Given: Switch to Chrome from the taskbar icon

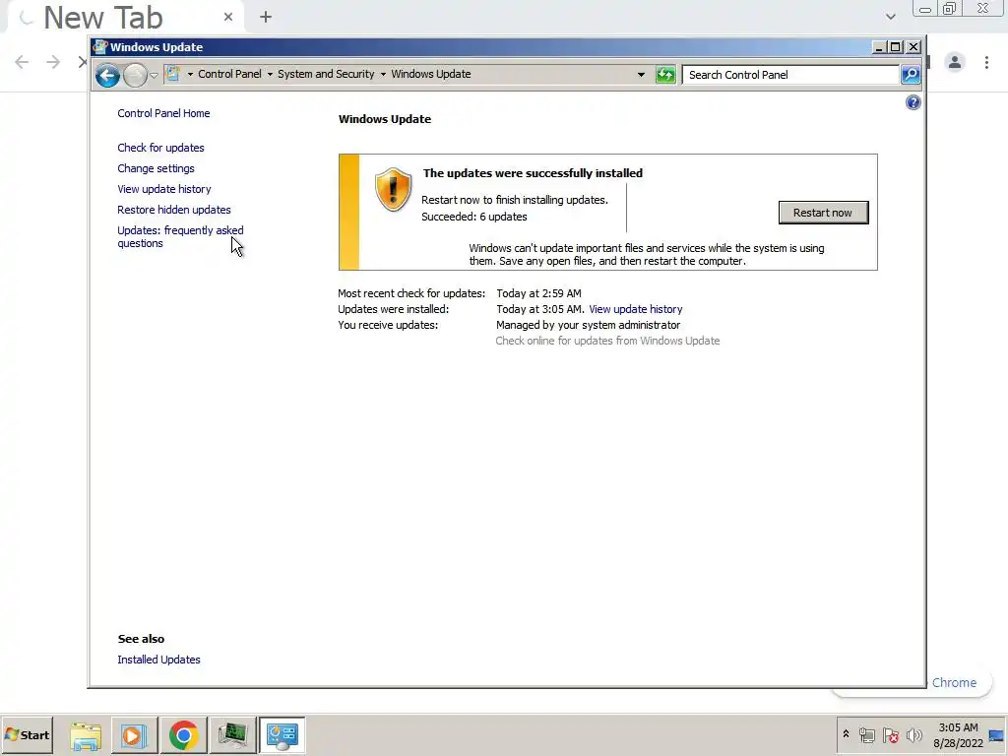Looking at the screenshot, I should (183, 735).
